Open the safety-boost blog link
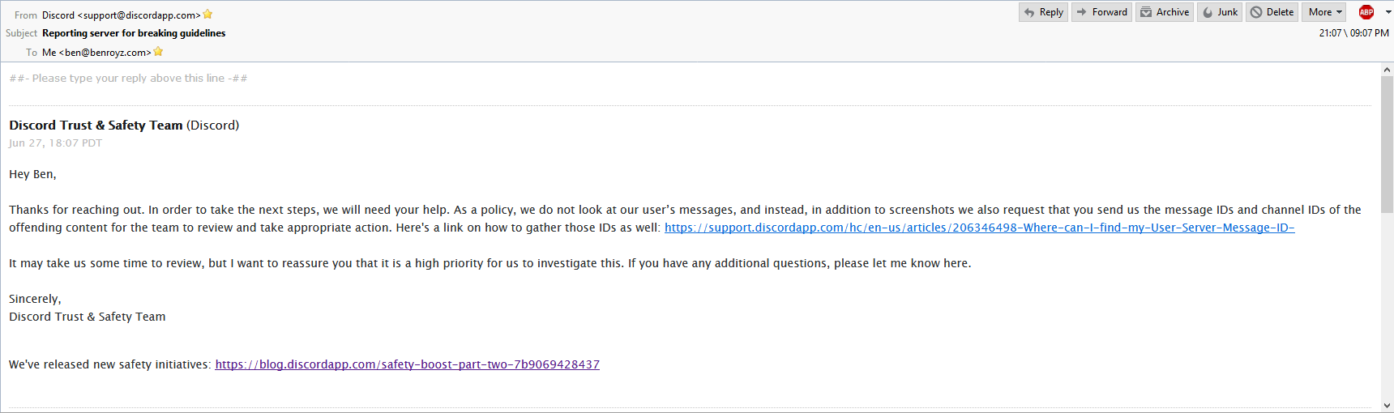The image size is (1394, 413). (x=407, y=364)
